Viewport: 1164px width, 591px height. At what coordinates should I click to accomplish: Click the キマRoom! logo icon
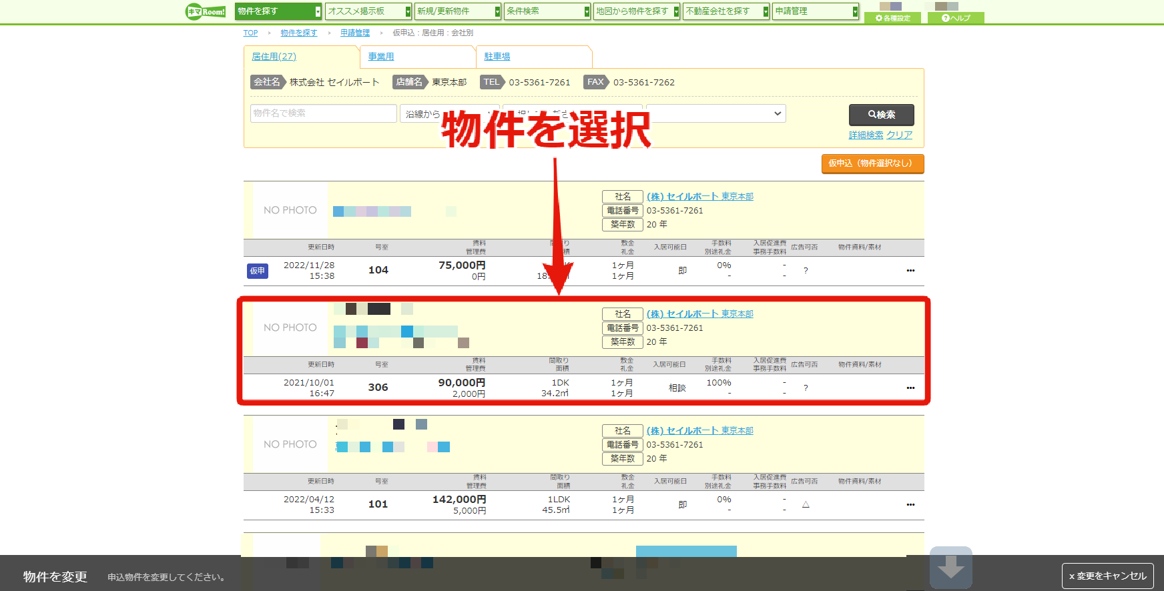(206, 11)
